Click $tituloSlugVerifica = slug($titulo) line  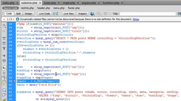click(45, 35)
